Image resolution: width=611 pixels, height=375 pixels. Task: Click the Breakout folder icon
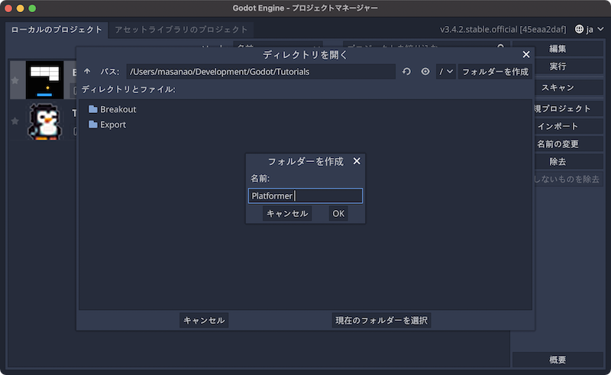(92, 109)
